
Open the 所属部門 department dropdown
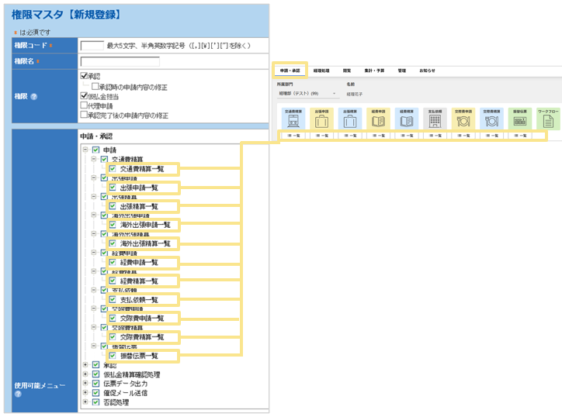coord(308,93)
